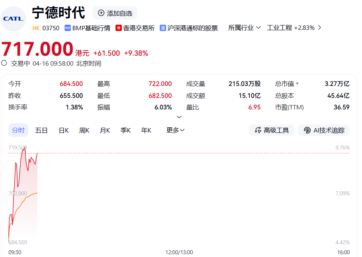Click the plus icon in 添加自选
The image size is (362, 257).
click(101, 13)
